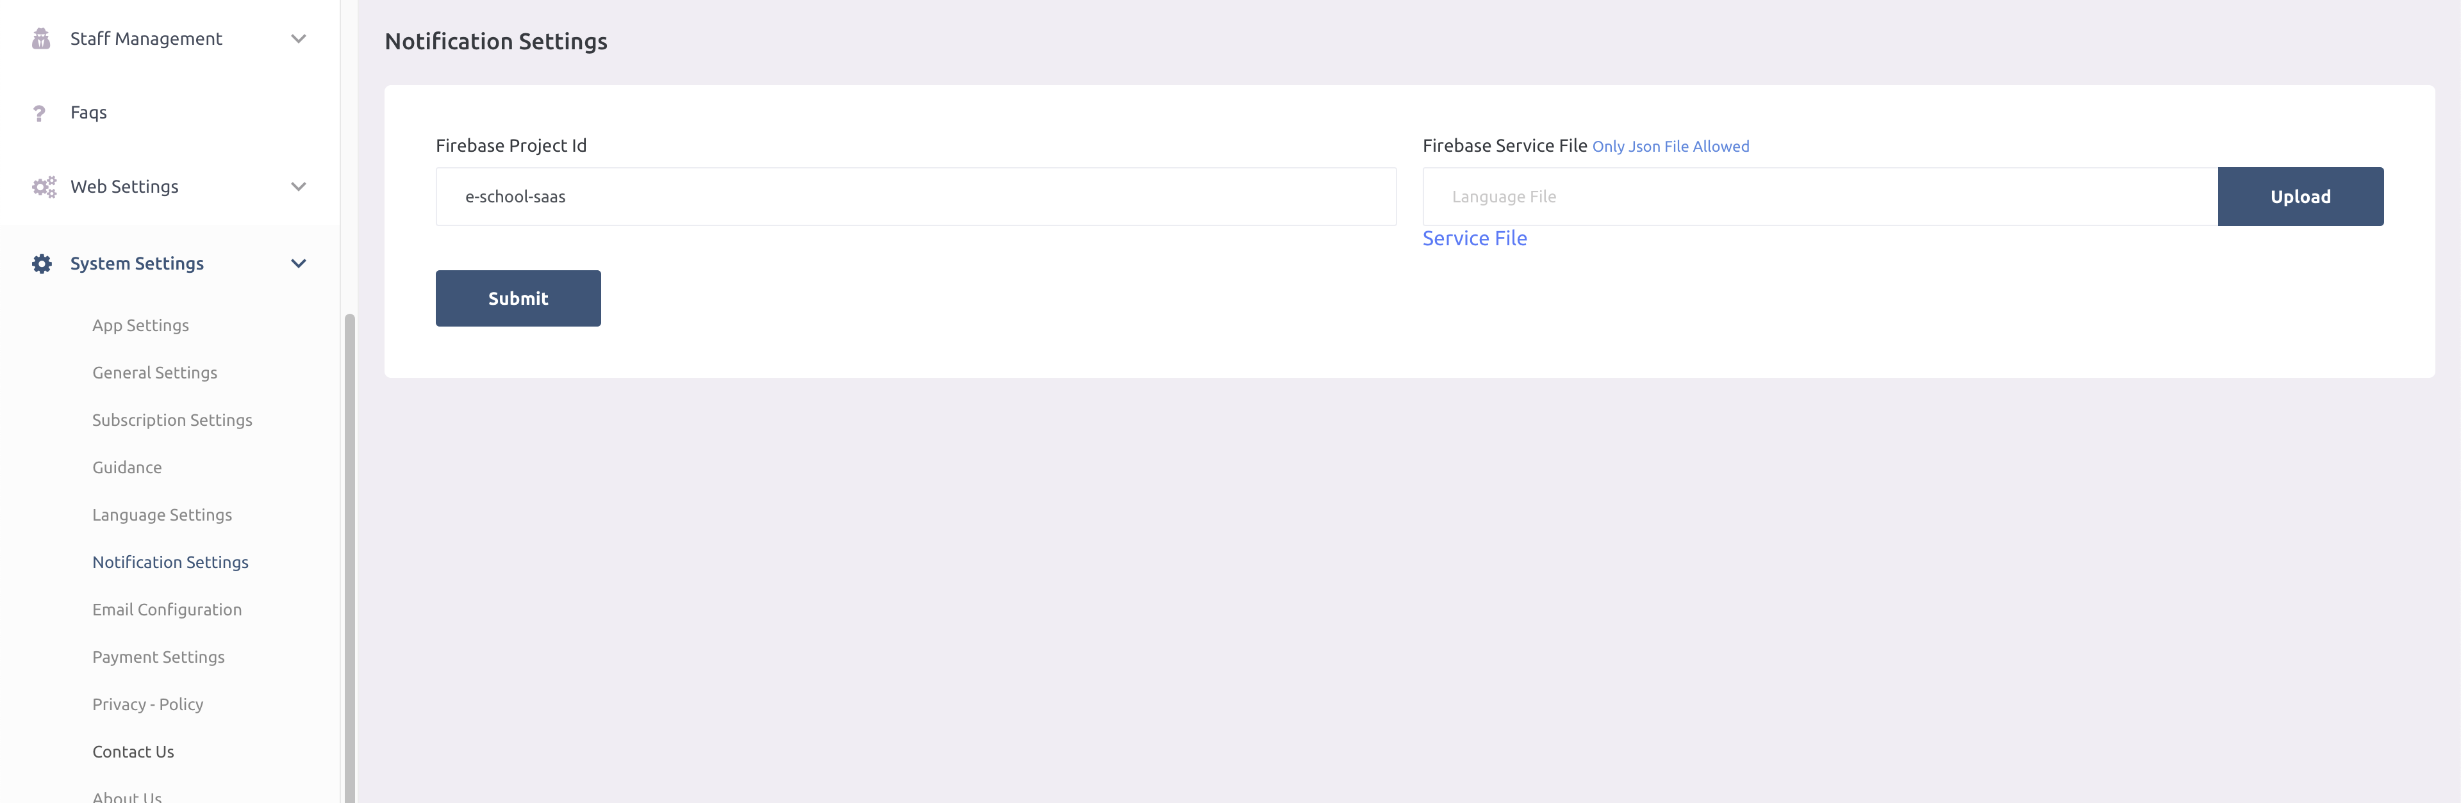Click the sidebar vertical scrollbar
This screenshot has height=803, width=2461.
350,554
